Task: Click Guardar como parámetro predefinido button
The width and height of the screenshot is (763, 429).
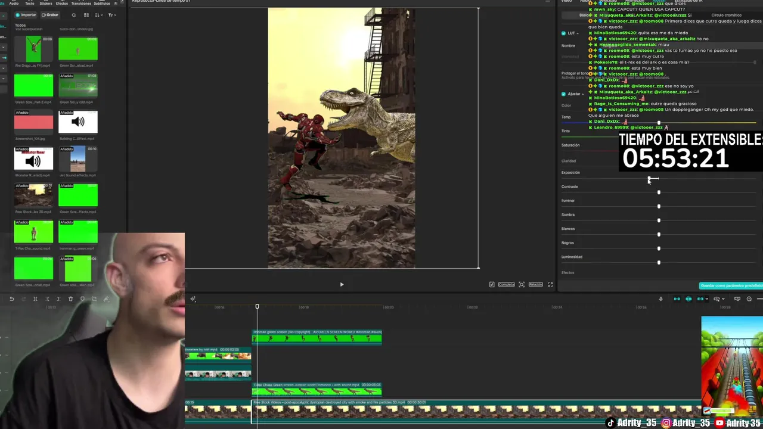Action: click(x=731, y=285)
